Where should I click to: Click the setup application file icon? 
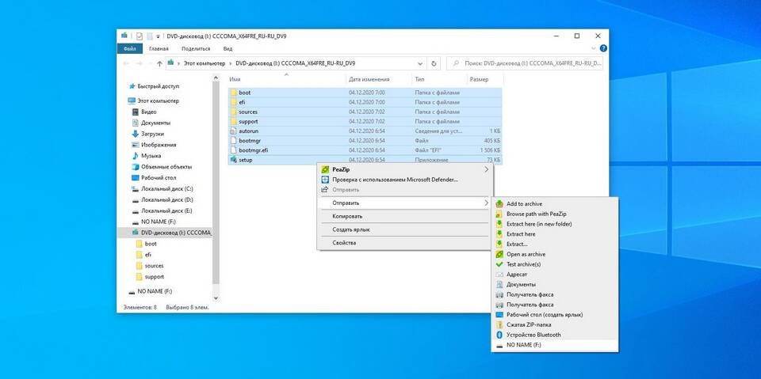tap(233, 160)
